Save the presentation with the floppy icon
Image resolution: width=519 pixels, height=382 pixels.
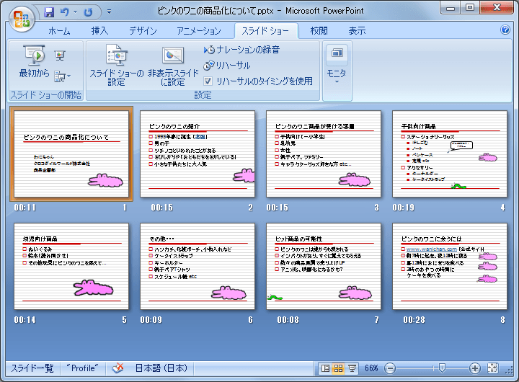(49, 12)
